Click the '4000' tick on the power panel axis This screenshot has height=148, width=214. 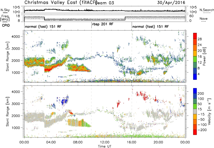tap(16, 37)
